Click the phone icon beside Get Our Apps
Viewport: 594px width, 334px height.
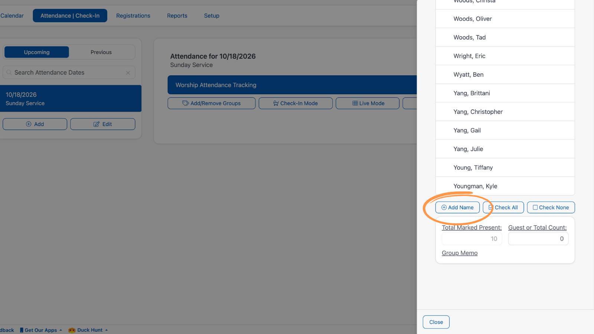pyautogui.click(x=22, y=330)
